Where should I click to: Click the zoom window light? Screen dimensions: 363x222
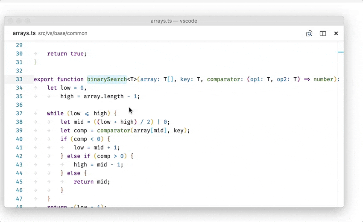point(27,21)
